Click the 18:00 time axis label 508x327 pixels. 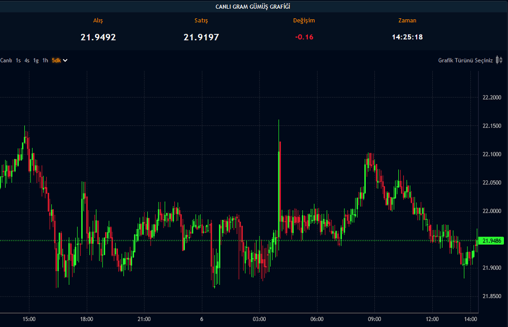pyautogui.click(x=87, y=319)
